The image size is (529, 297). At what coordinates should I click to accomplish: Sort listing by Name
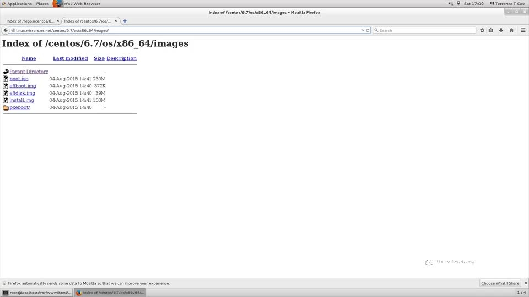tap(29, 58)
